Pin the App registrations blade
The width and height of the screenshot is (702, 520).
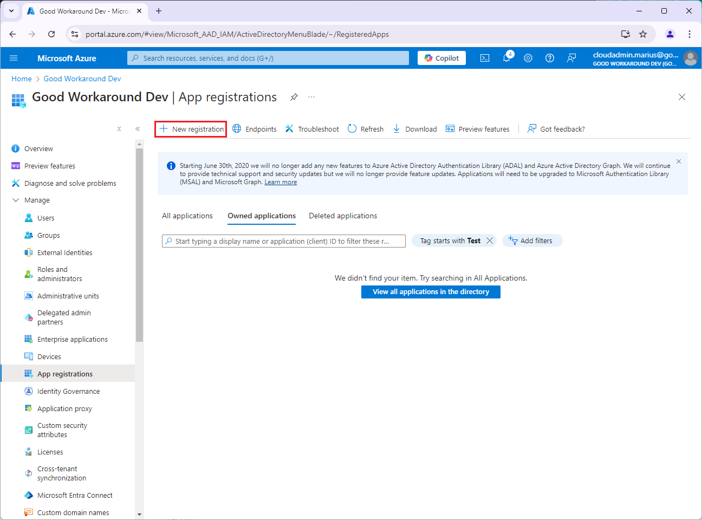pyautogui.click(x=294, y=97)
